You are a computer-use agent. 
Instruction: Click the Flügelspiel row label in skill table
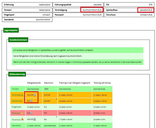point(17,107)
